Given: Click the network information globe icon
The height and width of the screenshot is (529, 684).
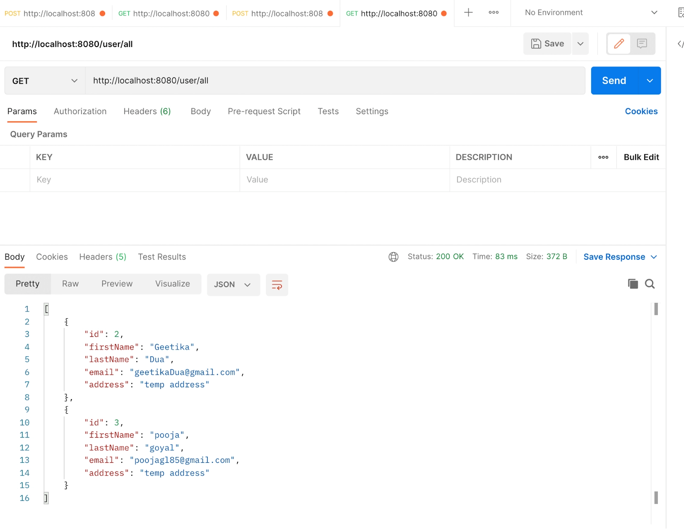Looking at the screenshot, I should pyautogui.click(x=393, y=257).
